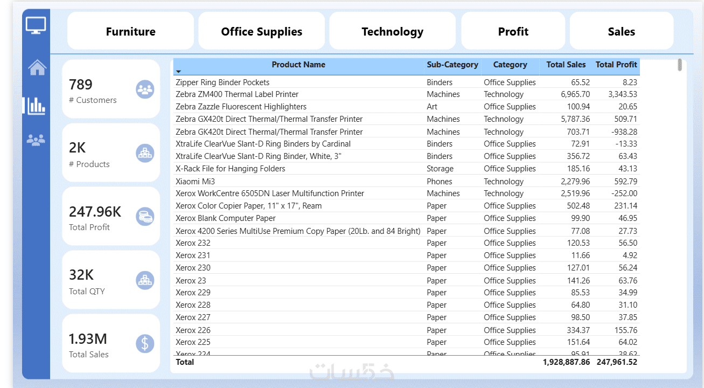
Task: Sort by the Sub-Category column header
Action: point(452,65)
